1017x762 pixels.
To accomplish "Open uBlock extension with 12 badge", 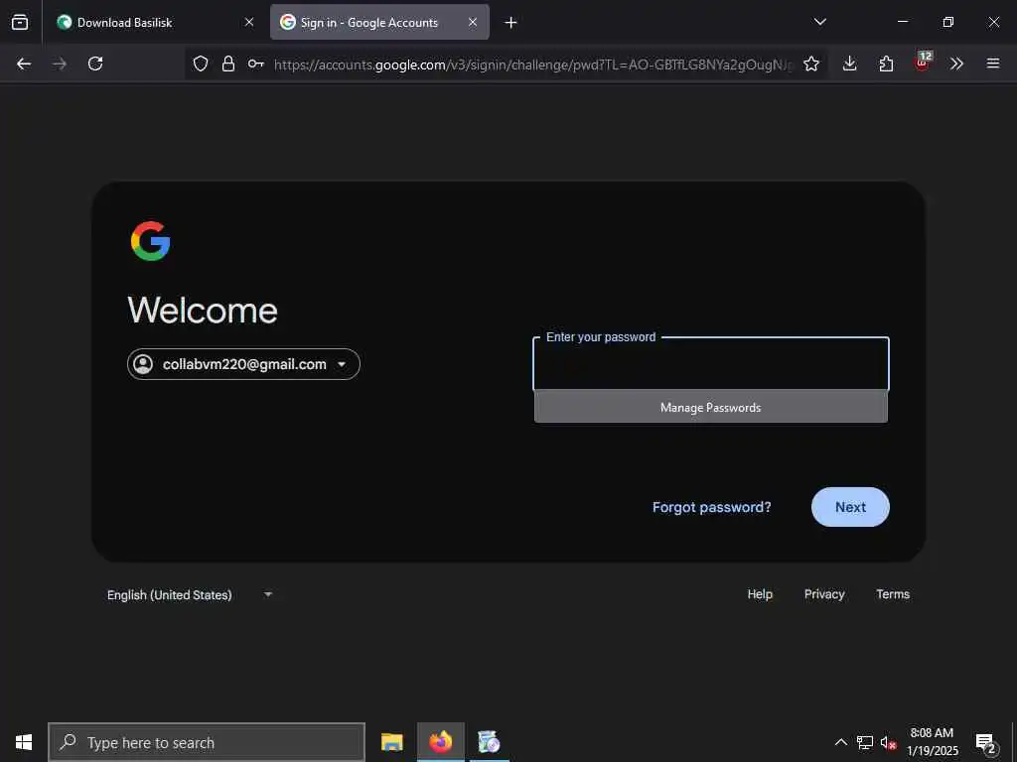I will pos(923,63).
